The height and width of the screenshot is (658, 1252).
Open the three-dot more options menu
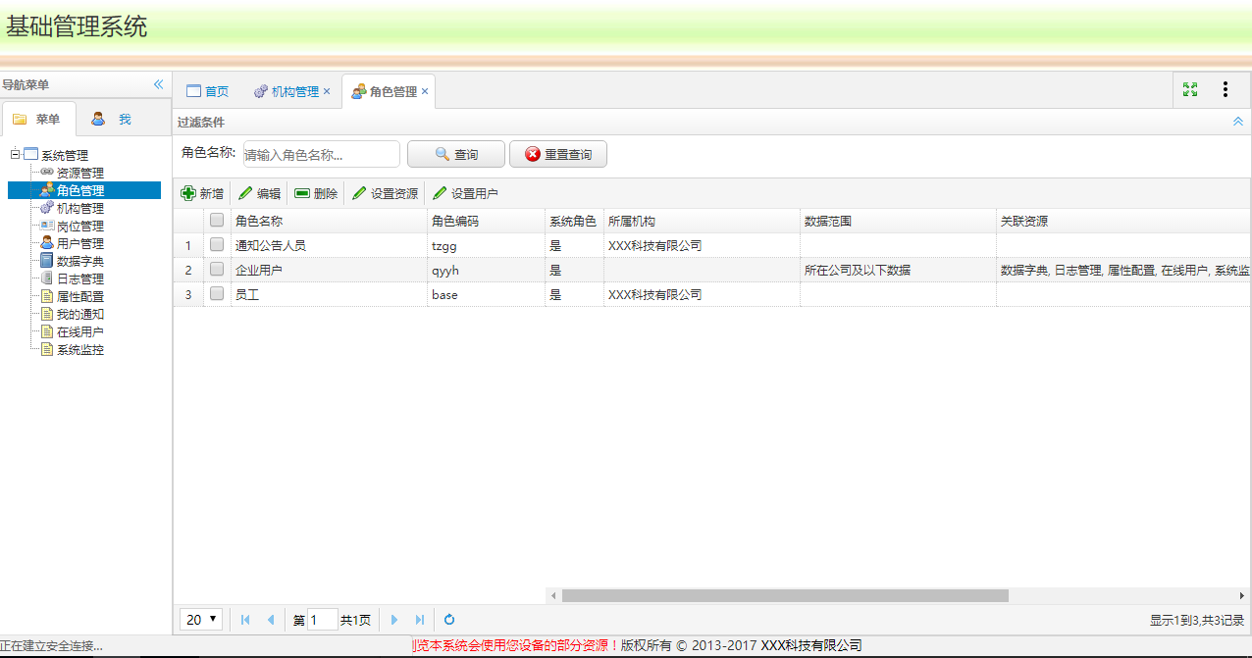(x=1226, y=89)
